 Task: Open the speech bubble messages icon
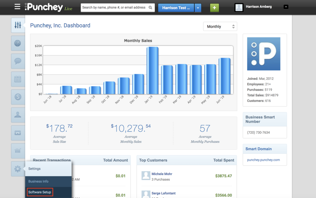[18, 61]
